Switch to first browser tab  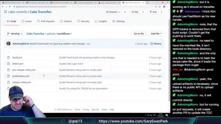click(x=13, y=3)
